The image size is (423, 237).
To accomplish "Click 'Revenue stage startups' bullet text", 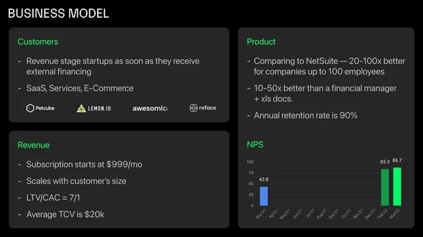I will [113, 66].
